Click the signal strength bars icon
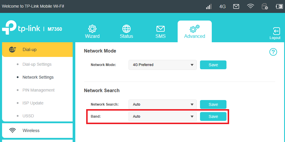 [209, 6]
